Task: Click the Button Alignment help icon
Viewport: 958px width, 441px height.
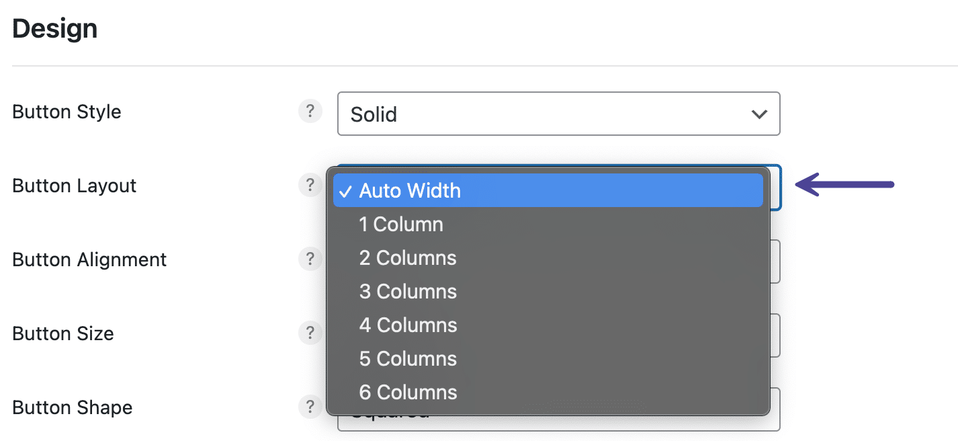Action: point(310,259)
